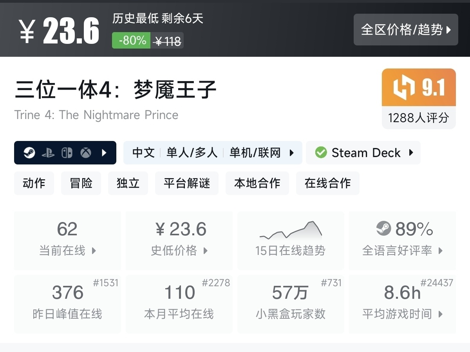
Task: Click the PlayStation platform icon
Action: coord(48,153)
